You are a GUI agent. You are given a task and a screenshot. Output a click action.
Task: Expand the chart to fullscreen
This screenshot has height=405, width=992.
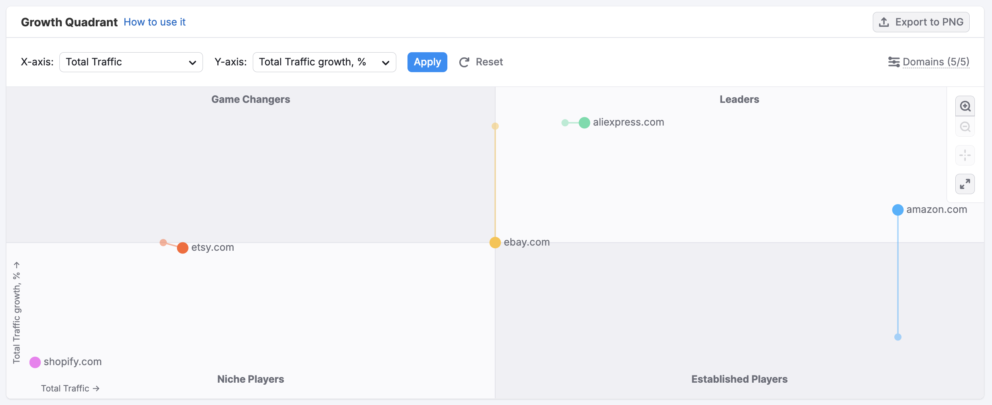click(965, 184)
